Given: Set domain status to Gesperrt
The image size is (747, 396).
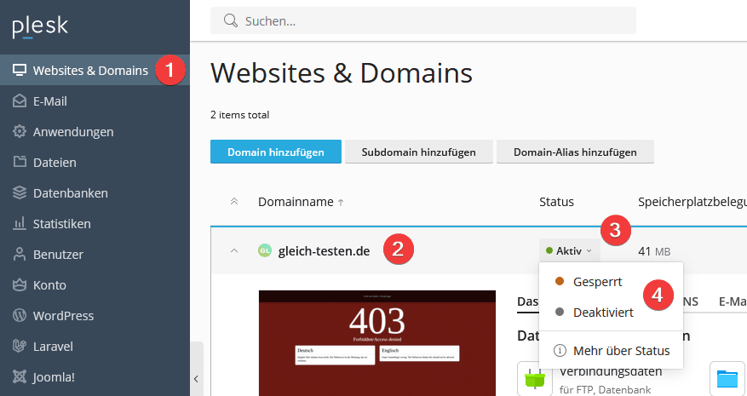Looking at the screenshot, I should (x=597, y=281).
